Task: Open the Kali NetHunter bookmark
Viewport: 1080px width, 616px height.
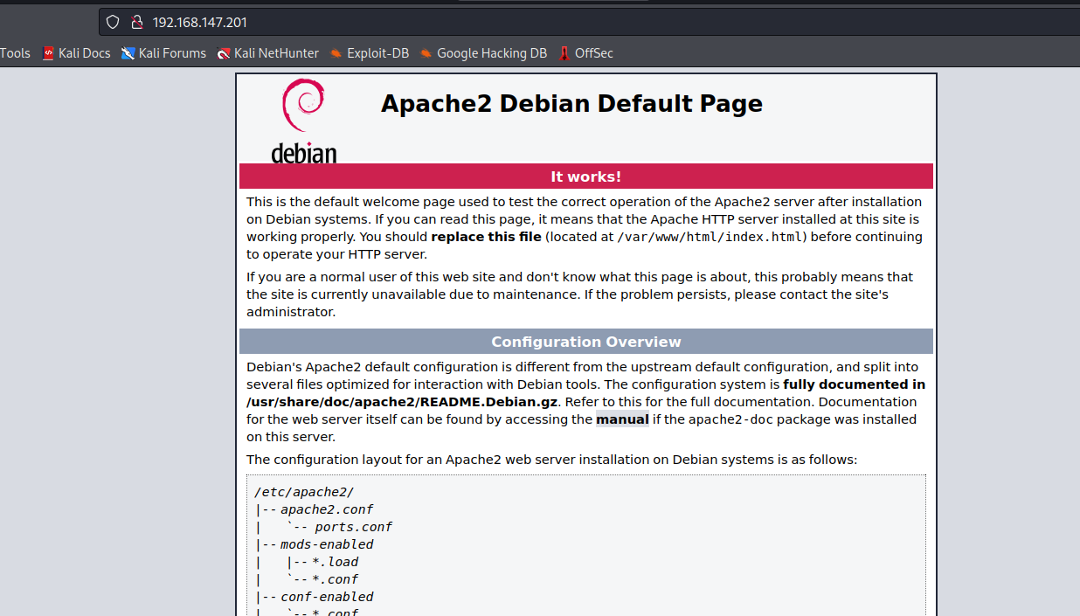Action: 268,53
